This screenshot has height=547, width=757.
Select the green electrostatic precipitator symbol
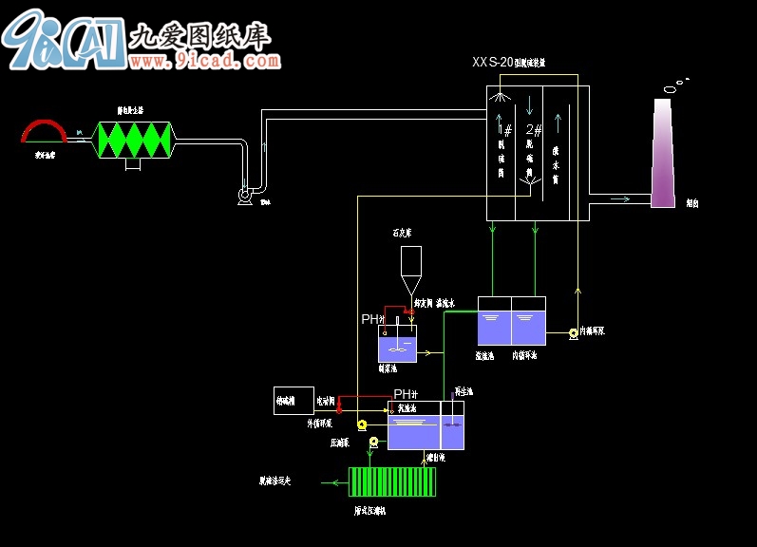tap(135, 140)
